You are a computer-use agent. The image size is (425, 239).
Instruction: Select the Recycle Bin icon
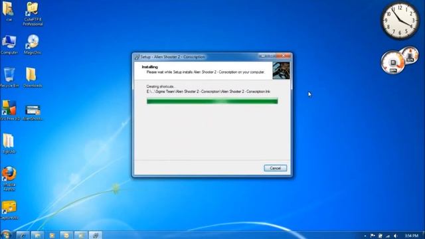pos(9,78)
